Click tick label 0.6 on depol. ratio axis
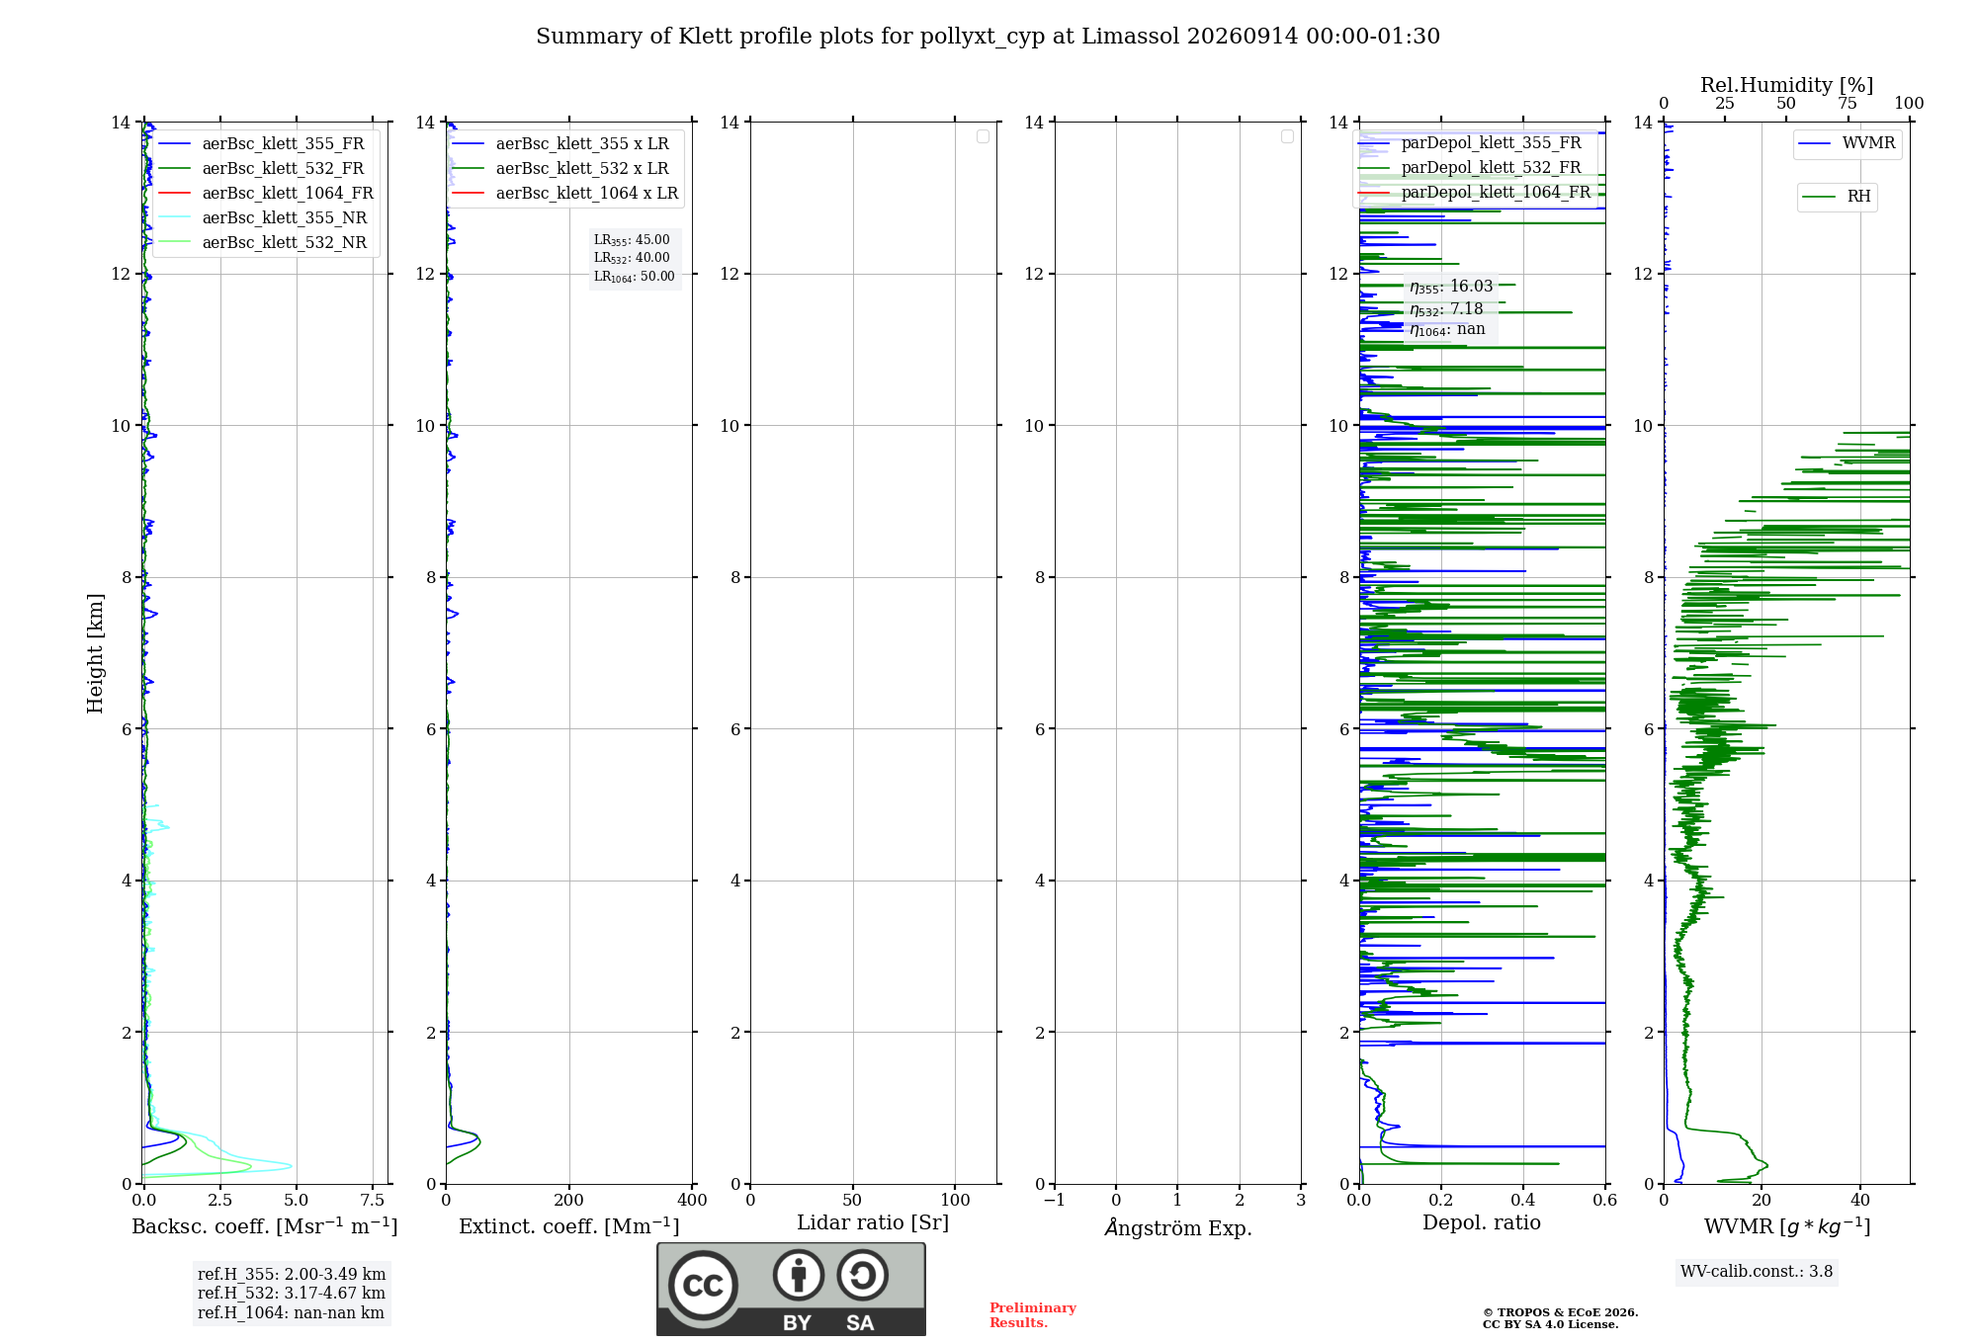This screenshot has height=1344, width=1977. click(x=1605, y=1201)
